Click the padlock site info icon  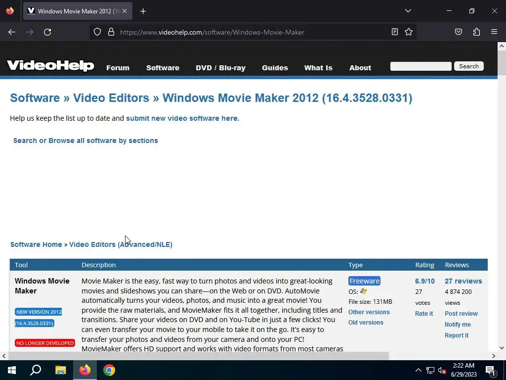point(111,32)
